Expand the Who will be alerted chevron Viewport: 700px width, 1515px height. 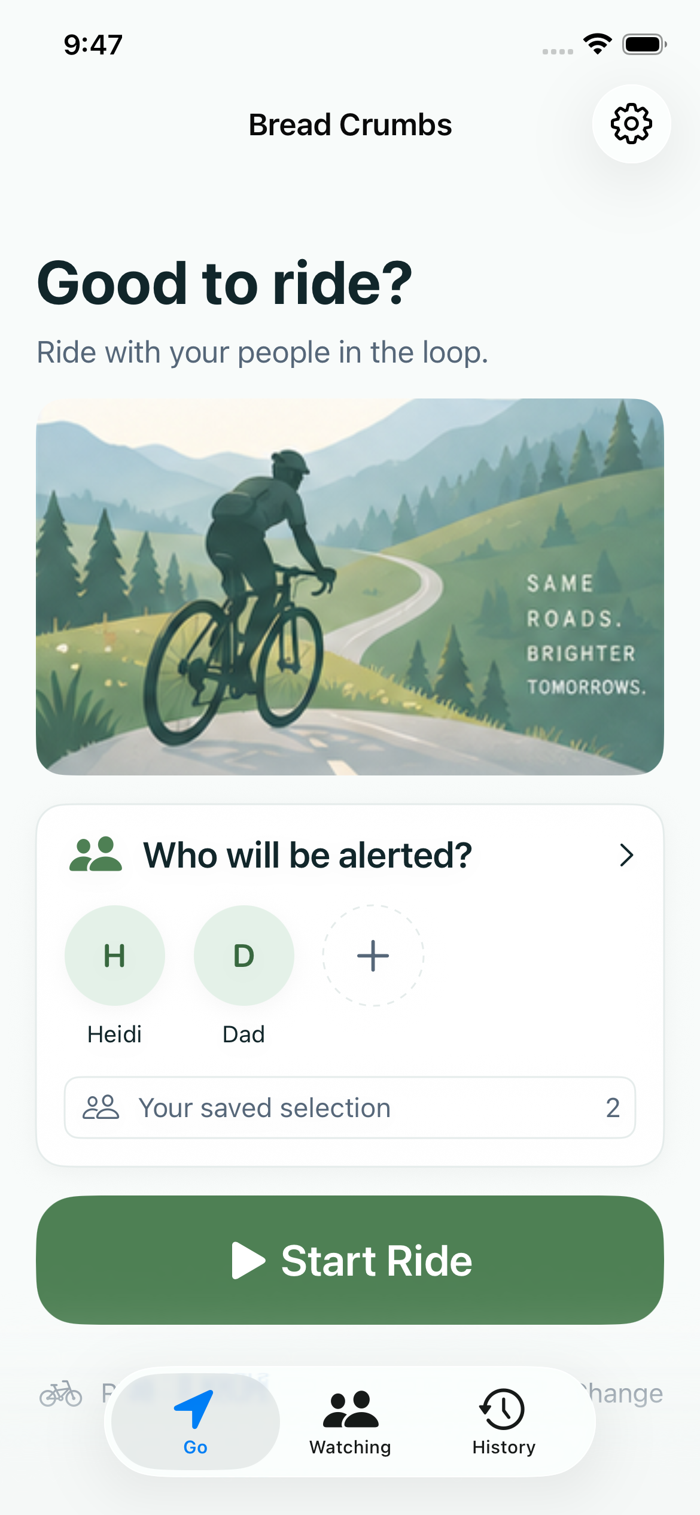[x=626, y=854]
